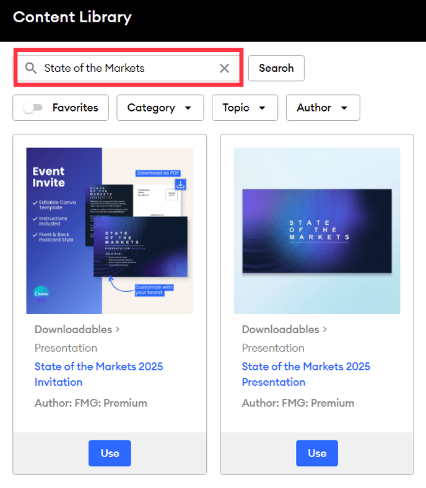Open State of the Markets 2025 Invitation link
The image size is (426, 488).
tap(98, 374)
